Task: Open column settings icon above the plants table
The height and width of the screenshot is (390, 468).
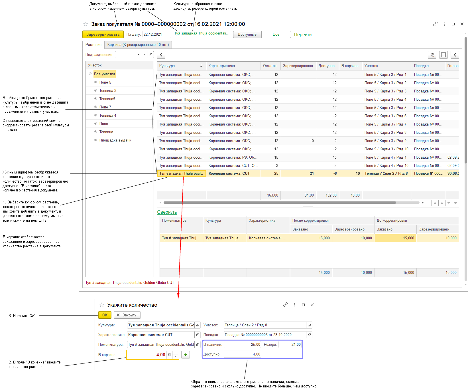Action: click(x=443, y=55)
